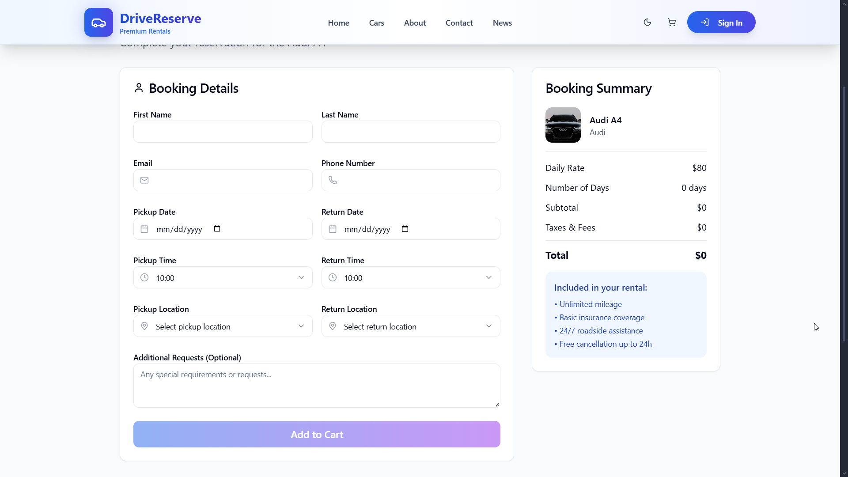Viewport: 848px width, 477px height.
Task: Expand the Return Time dropdown
Action: click(489, 277)
